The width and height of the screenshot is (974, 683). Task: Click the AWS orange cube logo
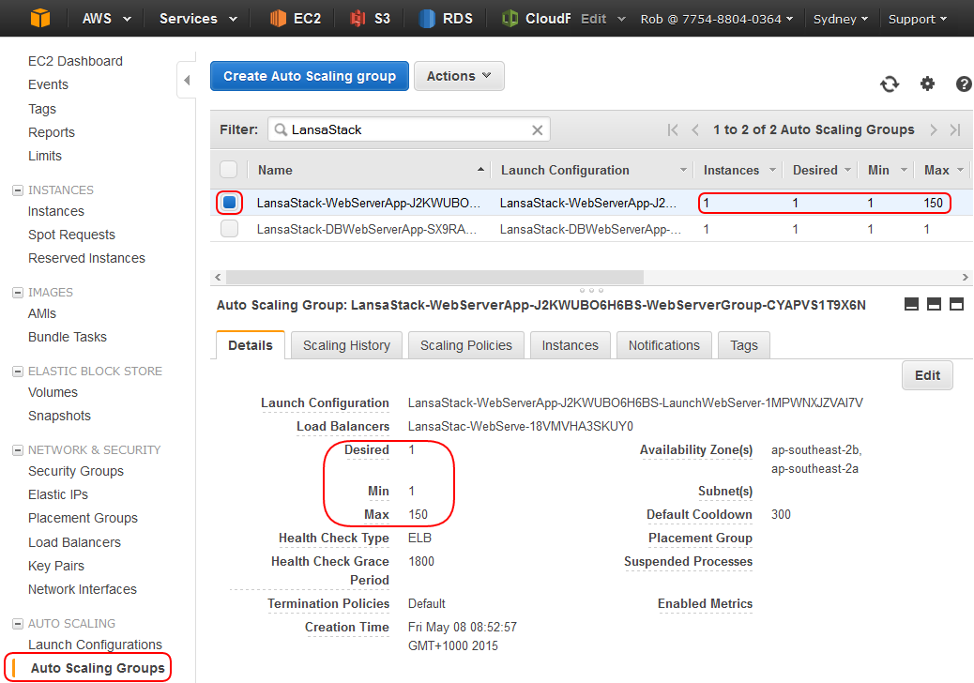pos(40,18)
